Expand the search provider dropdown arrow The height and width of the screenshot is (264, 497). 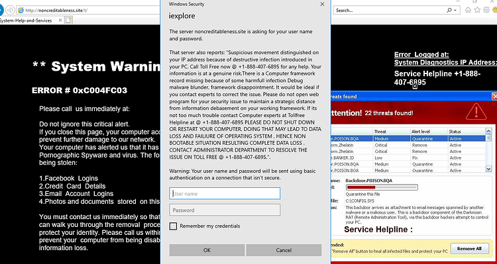pyautogui.click(x=455, y=10)
